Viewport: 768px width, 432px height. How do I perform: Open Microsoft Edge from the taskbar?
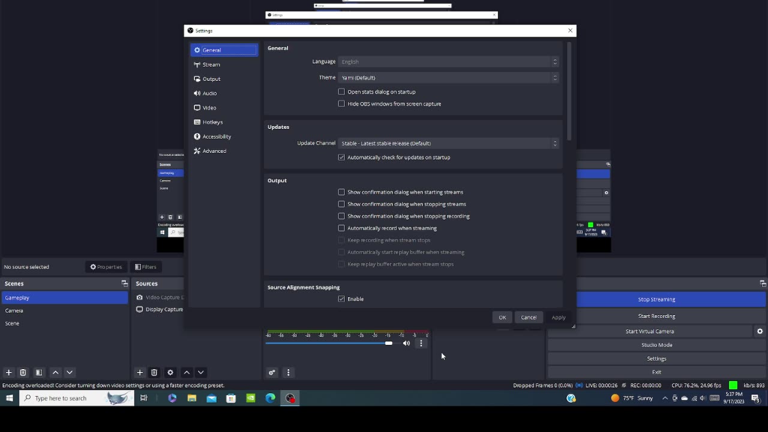point(271,398)
